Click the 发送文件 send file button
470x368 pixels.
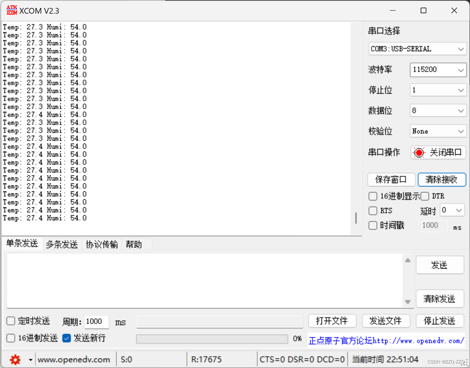tap(386, 321)
